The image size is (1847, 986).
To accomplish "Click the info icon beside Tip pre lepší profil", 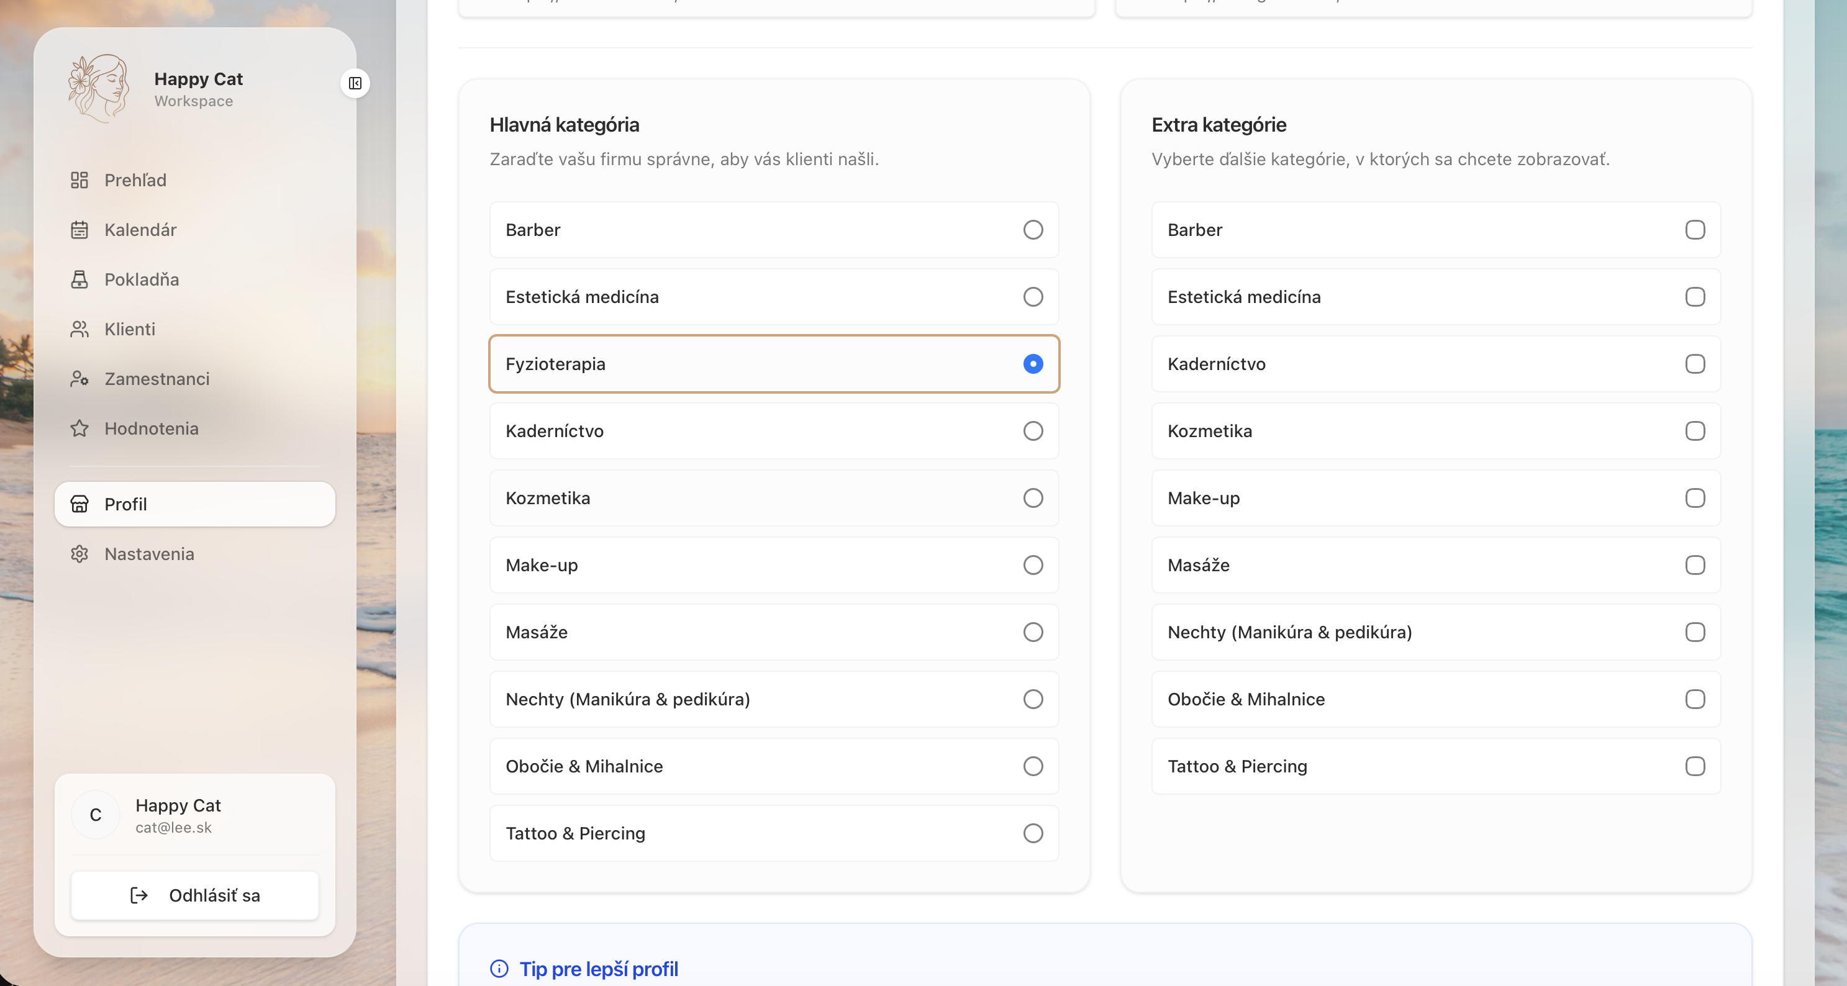I will coord(499,969).
